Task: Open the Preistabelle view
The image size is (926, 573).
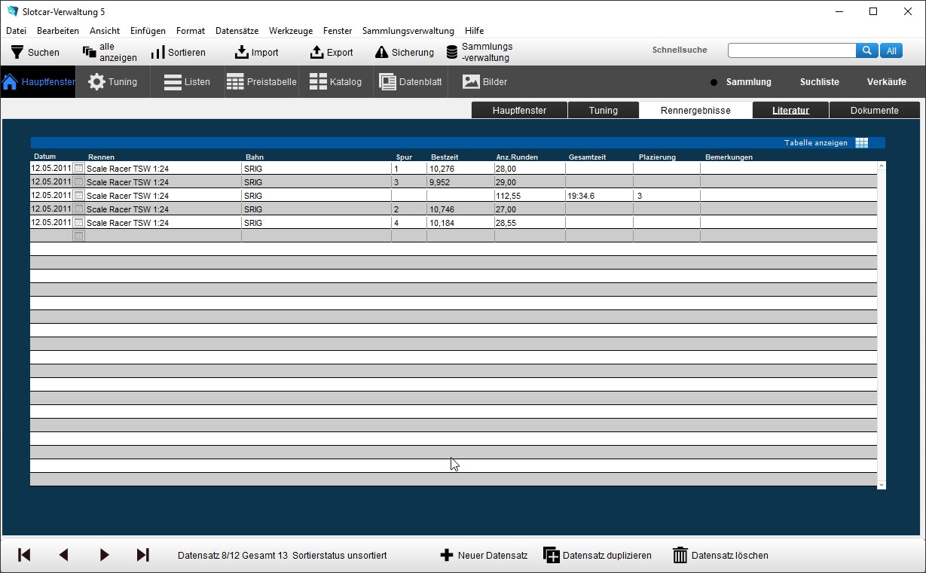Action: [x=235, y=82]
